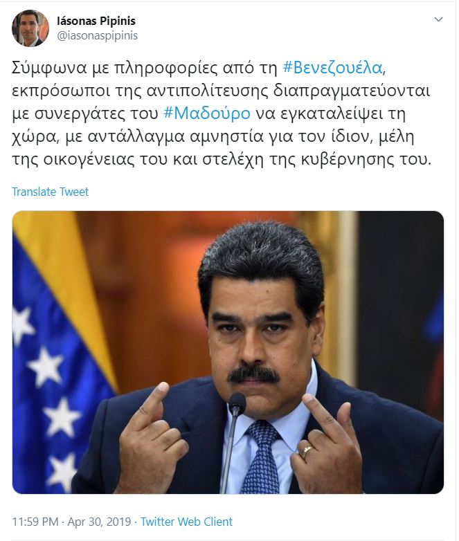The width and height of the screenshot is (459, 541).
Task: Open Iásonas Pipinis profile avatar
Action: tap(30, 28)
